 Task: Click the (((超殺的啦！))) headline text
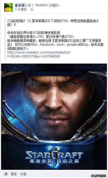pyautogui.click(x=19, y=21)
